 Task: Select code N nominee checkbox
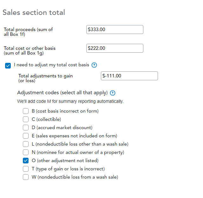tap(26, 152)
